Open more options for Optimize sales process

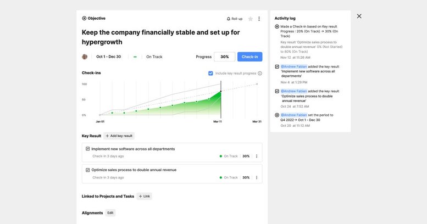(x=257, y=177)
